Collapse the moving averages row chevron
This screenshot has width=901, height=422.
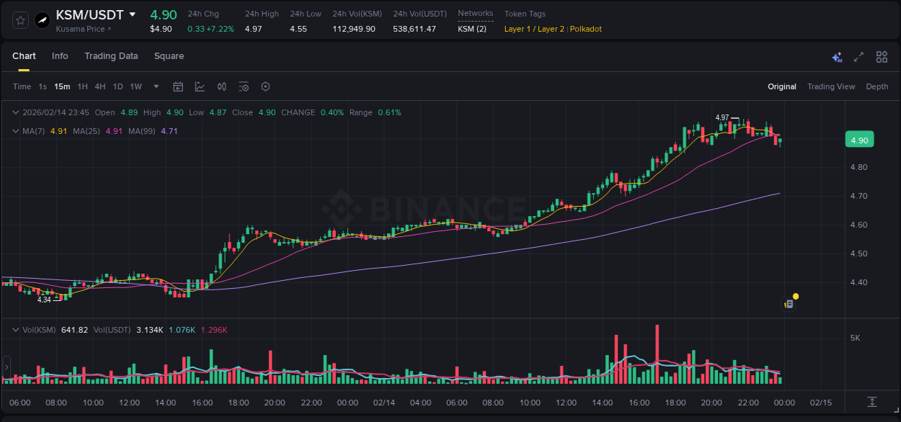coord(16,131)
